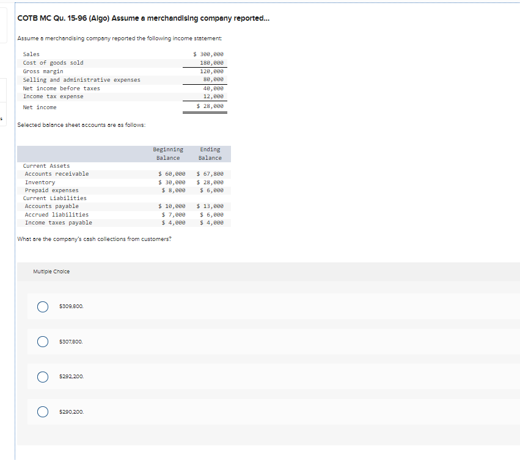Click the Accrued liabilities row label
Viewport: 520px width, 460px height.
coord(57,215)
